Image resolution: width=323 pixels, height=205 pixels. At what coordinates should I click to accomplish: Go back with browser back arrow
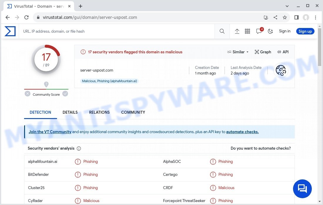[8, 18]
